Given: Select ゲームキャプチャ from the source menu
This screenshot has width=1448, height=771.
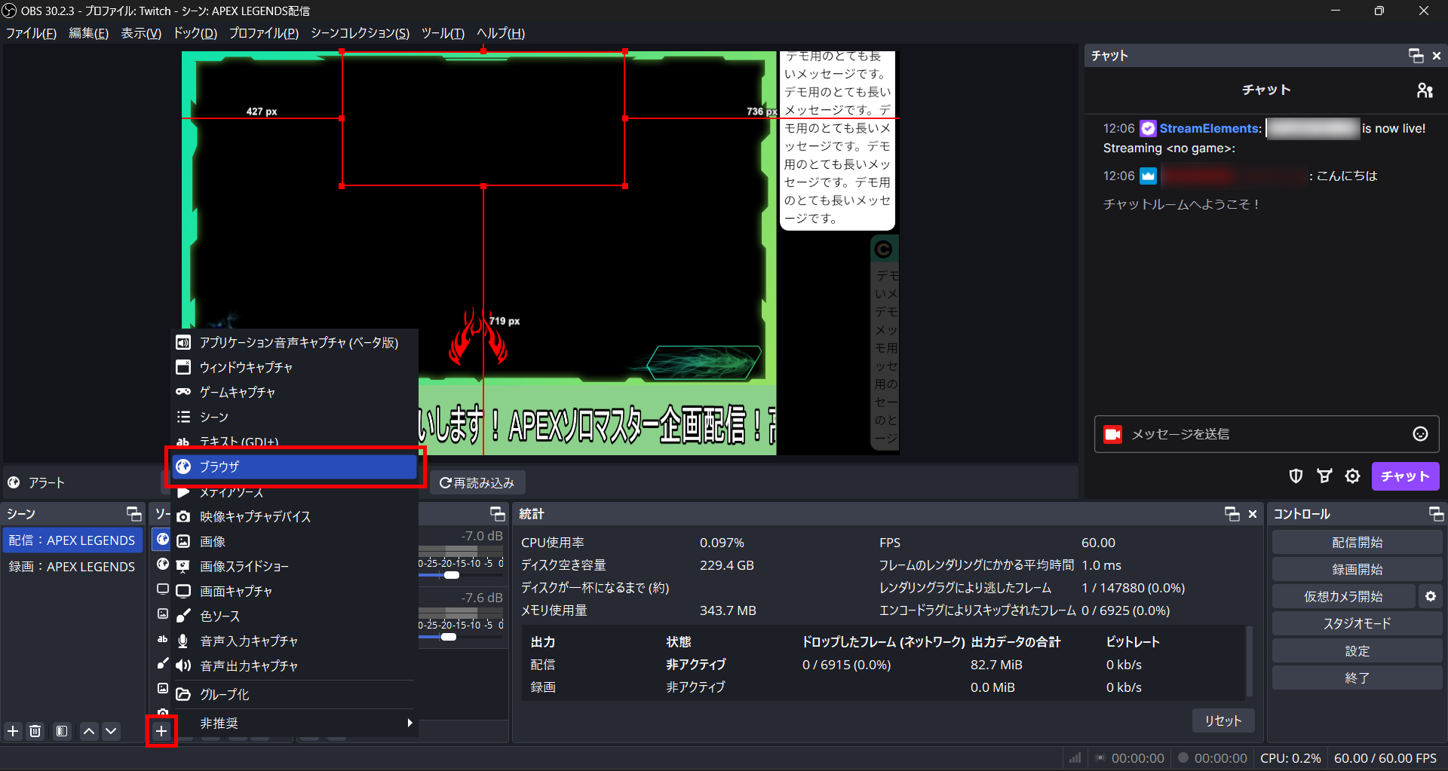Looking at the screenshot, I should point(294,393).
